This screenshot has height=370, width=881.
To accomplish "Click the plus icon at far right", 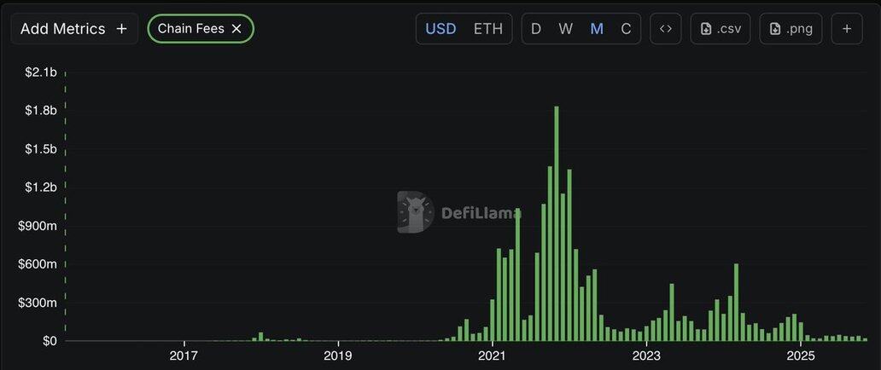I will (847, 28).
